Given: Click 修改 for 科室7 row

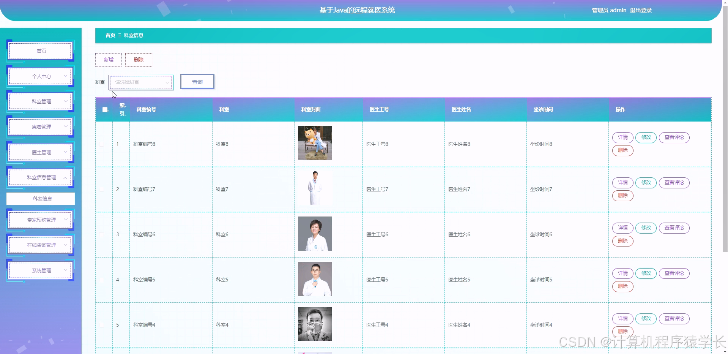Looking at the screenshot, I should pyautogui.click(x=646, y=183).
